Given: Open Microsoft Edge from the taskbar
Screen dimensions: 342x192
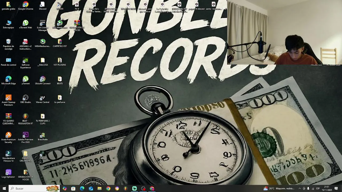Looking at the screenshot, I should click(x=82, y=189).
